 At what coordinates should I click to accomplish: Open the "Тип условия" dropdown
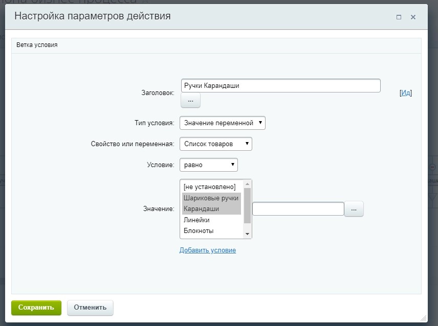223,123
